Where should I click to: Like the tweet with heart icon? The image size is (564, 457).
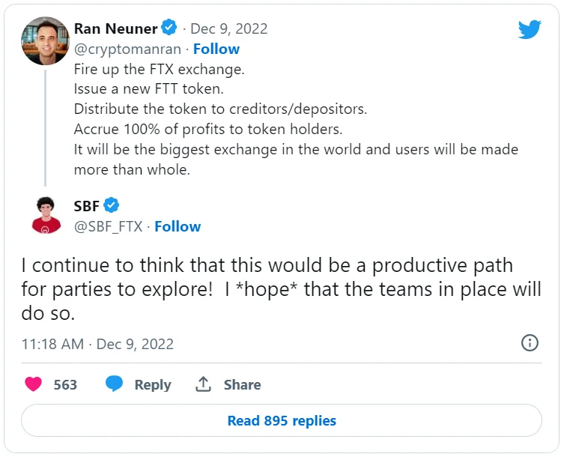33,384
